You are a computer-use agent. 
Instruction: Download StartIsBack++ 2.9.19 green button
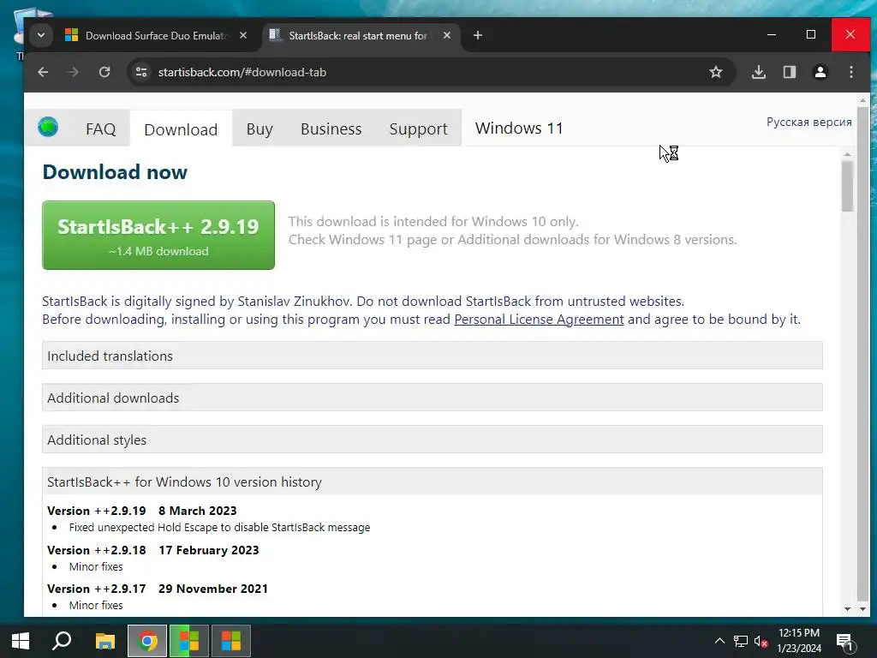pyautogui.click(x=158, y=235)
